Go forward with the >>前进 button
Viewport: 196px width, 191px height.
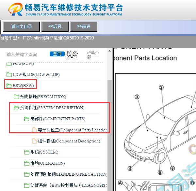tap(84, 27)
